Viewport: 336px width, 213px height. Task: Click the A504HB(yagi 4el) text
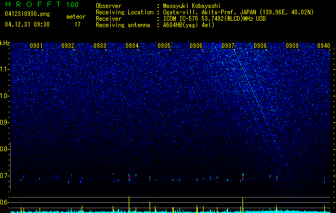[189, 25]
